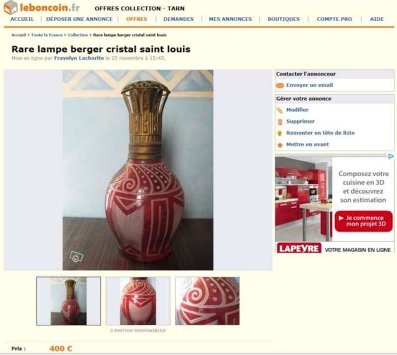Open the Boutiques section
The height and width of the screenshot is (355, 397).
pyautogui.click(x=283, y=19)
